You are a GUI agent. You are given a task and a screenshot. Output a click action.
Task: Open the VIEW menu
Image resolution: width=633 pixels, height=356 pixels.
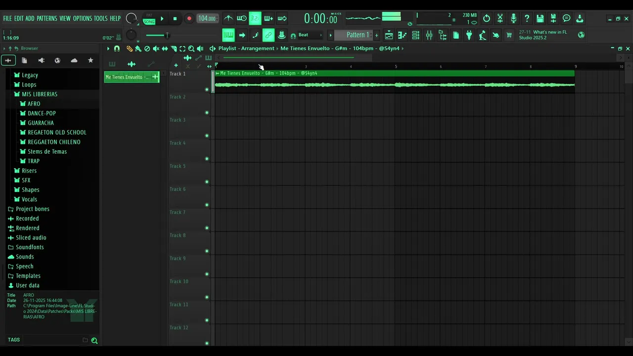click(65, 18)
